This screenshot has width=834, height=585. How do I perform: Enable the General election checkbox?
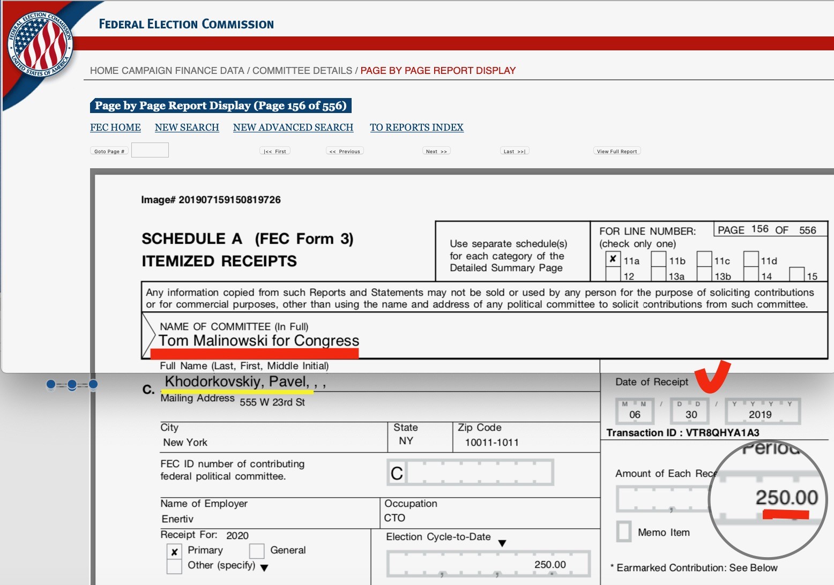[257, 551]
